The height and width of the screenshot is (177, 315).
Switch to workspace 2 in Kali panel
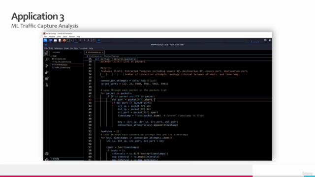pos(80,40)
